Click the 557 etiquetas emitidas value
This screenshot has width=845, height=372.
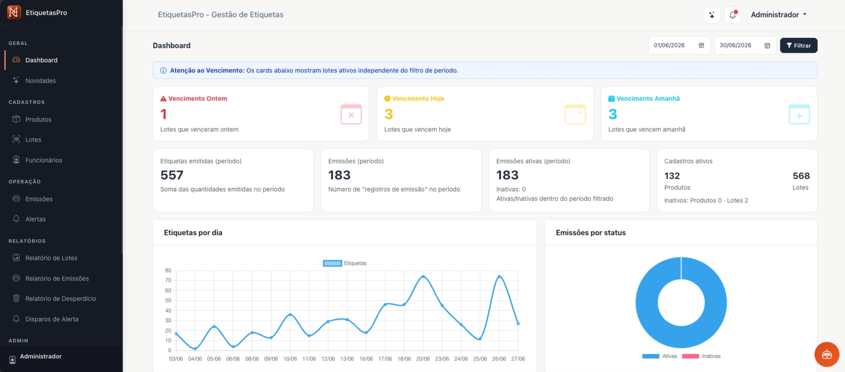click(x=172, y=175)
